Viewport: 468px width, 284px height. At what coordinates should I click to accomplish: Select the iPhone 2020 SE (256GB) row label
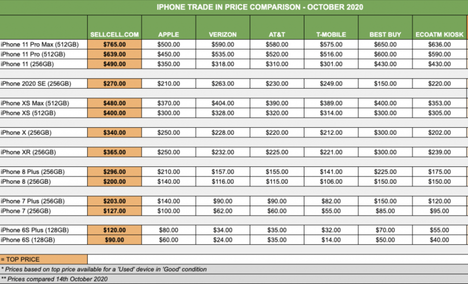click(36, 84)
